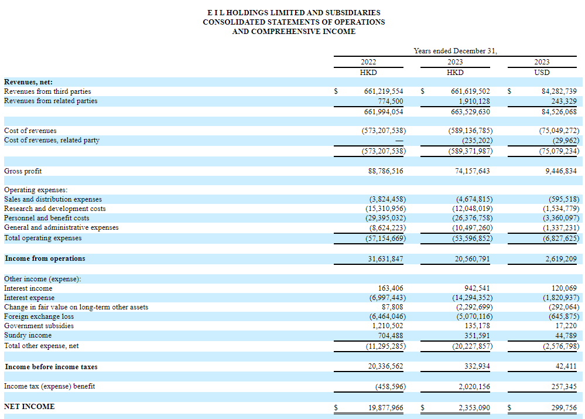Image resolution: width=585 pixels, height=419 pixels.
Task: Select gross profit value 74,157,643
Action: coord(473,171)
